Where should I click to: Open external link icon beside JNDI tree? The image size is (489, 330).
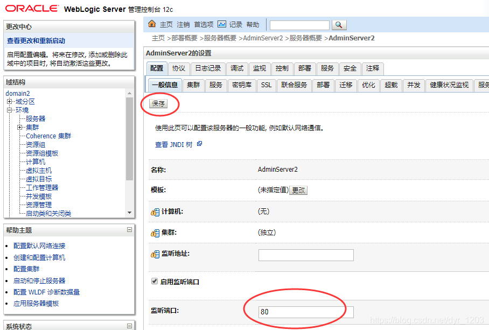(x=200, y=144)
